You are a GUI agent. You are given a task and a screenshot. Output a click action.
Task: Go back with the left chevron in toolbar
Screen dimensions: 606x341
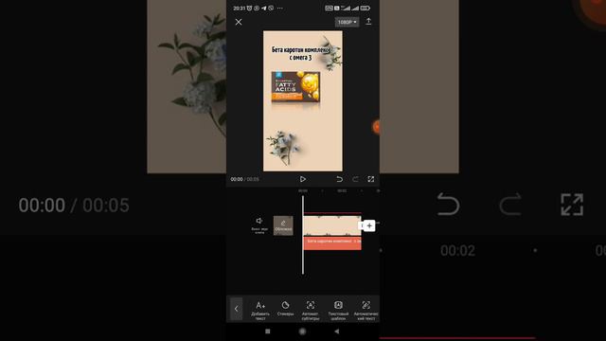pos(236,309)
